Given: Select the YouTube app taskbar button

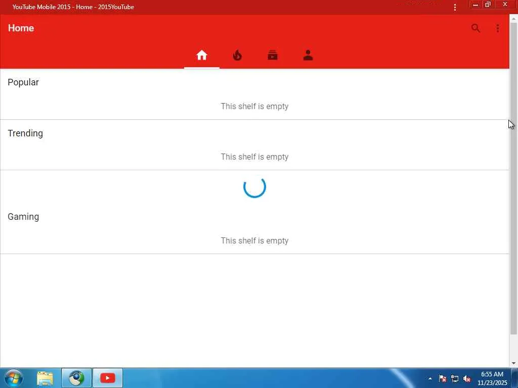Looking at the screenshot, I should pos(108,378).
